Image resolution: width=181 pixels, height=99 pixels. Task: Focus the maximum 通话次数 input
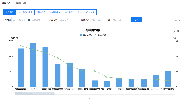point(120,20)
